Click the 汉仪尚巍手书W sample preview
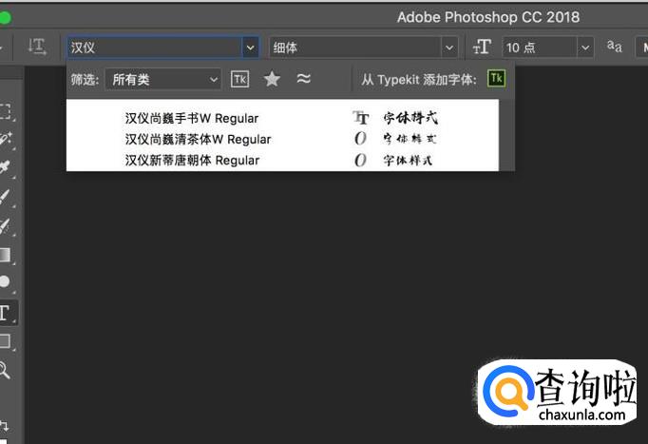 (410, 118)
